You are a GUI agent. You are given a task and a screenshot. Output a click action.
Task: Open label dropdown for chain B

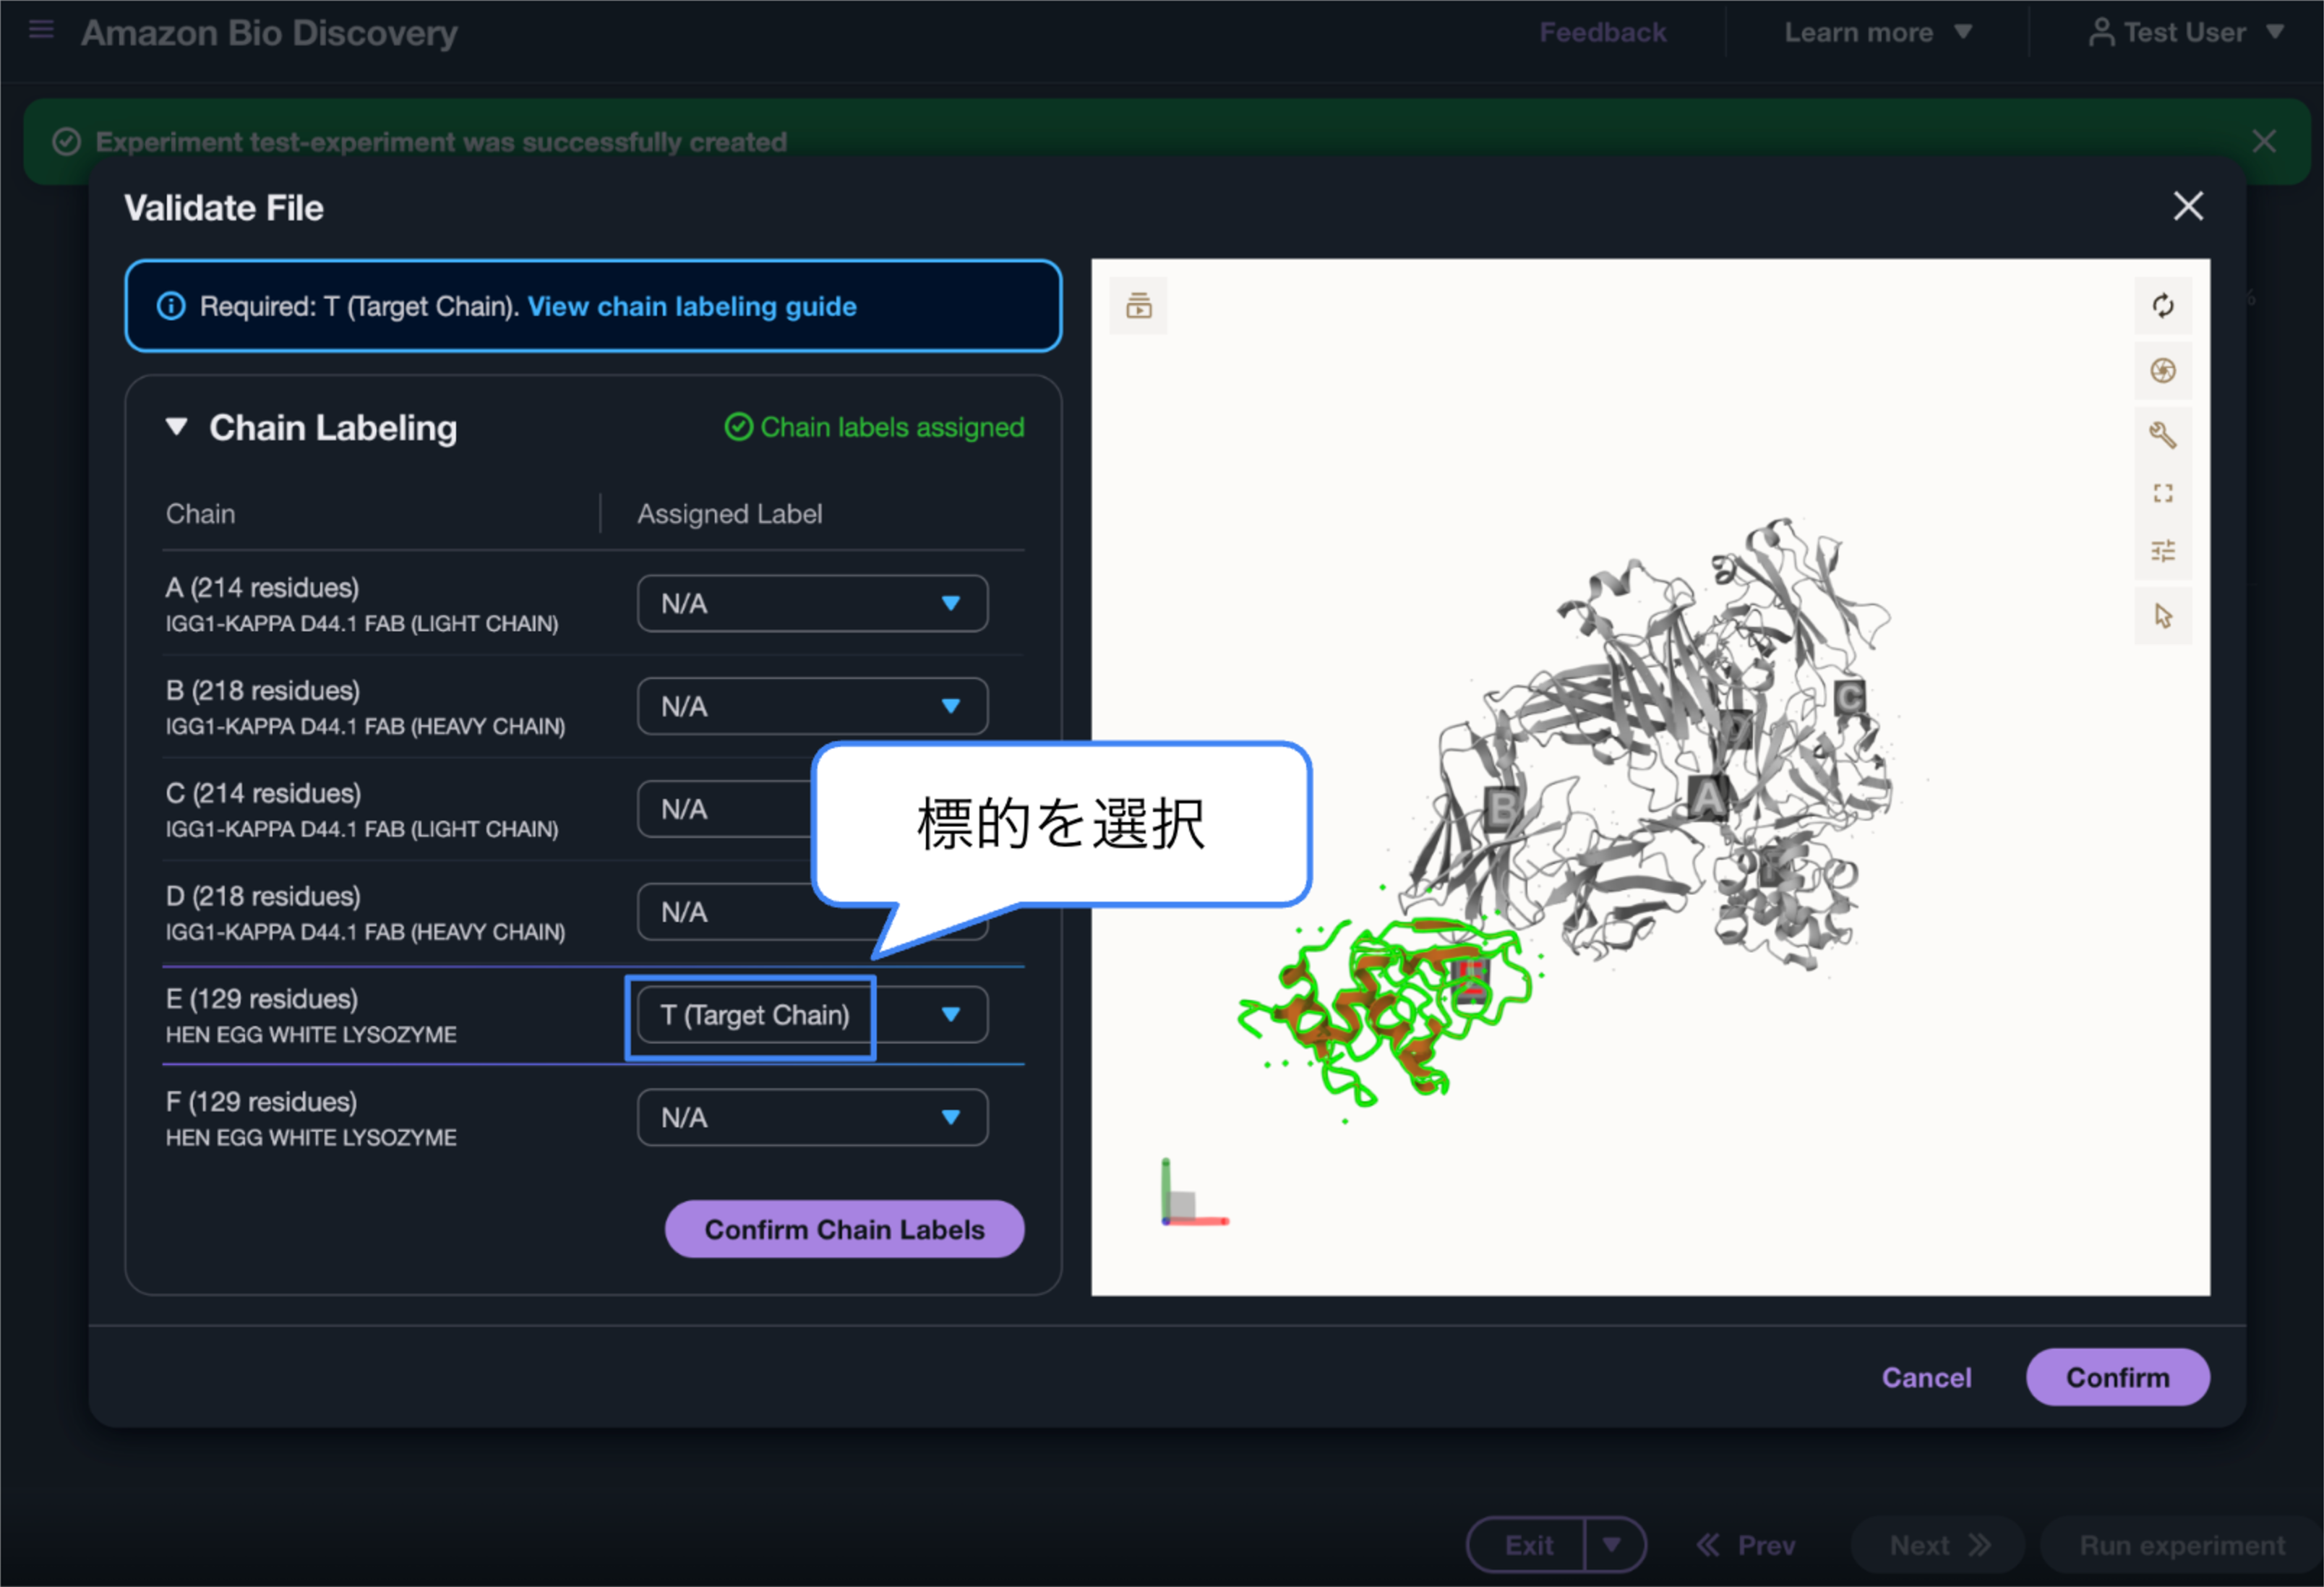click(x=812, y=706)
